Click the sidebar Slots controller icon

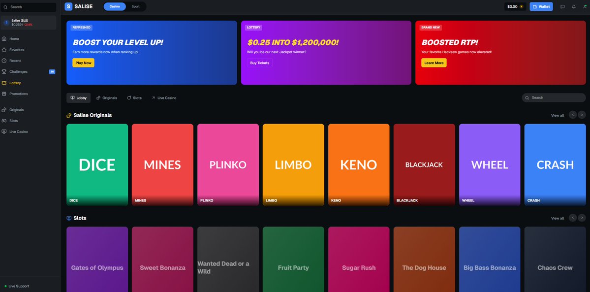4,121
